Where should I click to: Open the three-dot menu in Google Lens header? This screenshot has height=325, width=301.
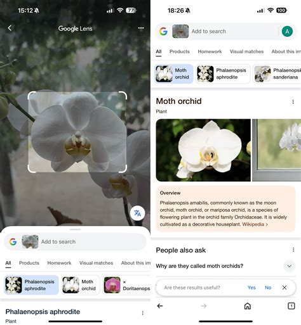click(x=141, y=28)
